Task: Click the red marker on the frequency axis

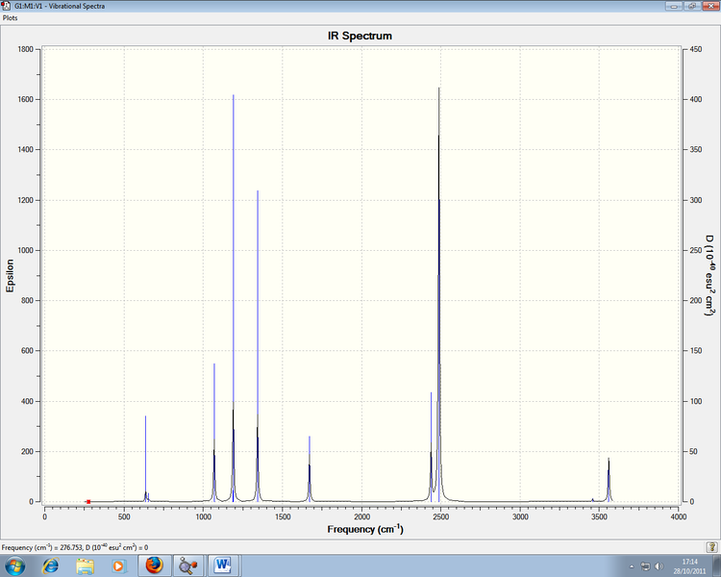Action: click(x=88, y=502)
